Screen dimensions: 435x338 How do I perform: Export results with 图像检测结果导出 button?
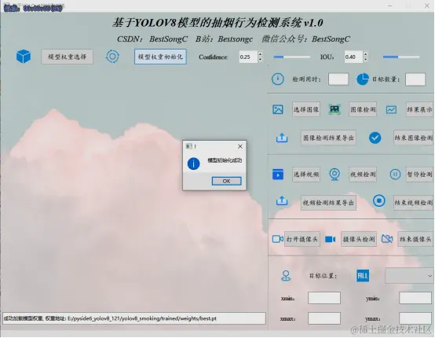[x=328, y=138]
